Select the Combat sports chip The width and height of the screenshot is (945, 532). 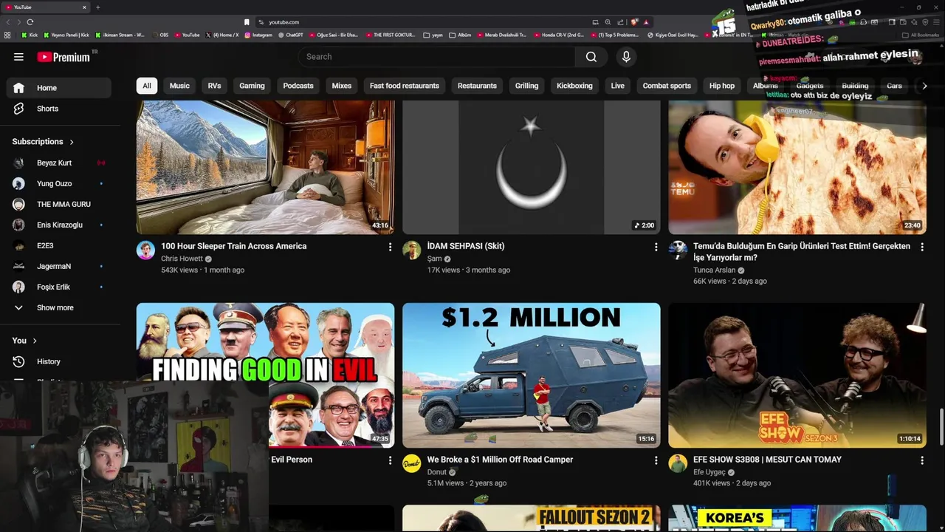coord(667,86)
